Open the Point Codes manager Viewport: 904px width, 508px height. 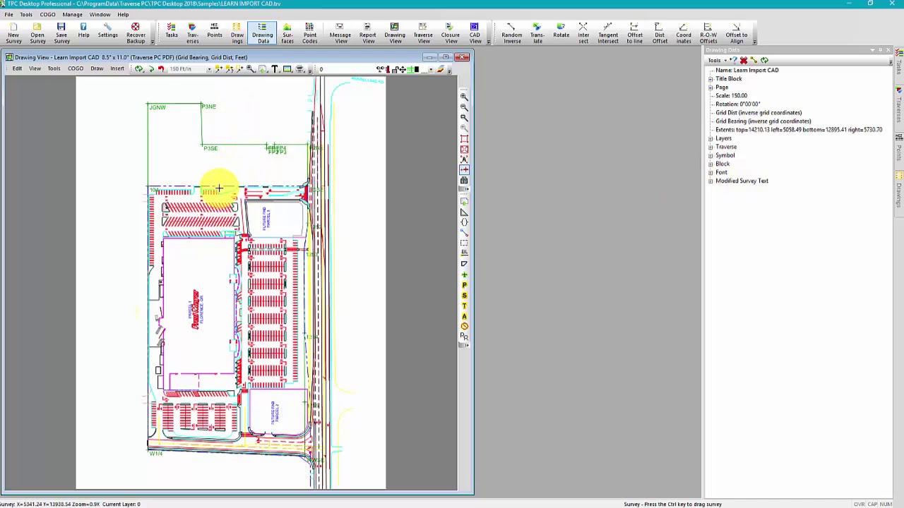[x=309, y=33]
